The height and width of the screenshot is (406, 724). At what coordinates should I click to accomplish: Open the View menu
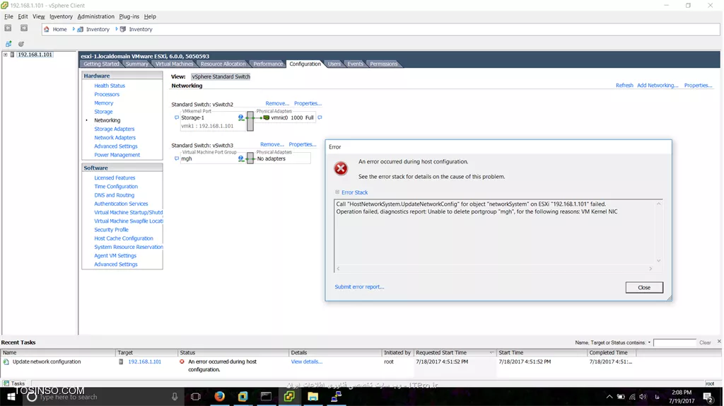(x=39, y=17)
